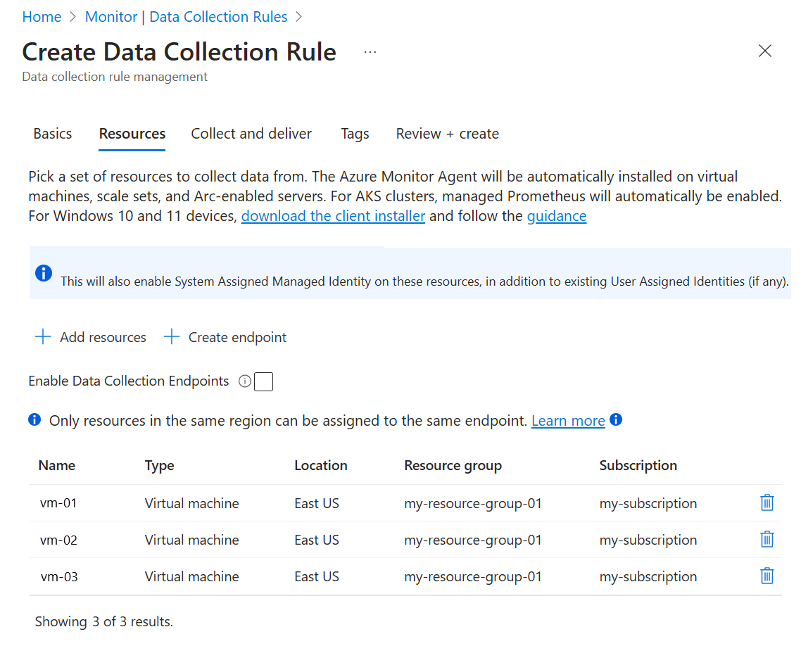Viewport: 801px width, 665px height.
Task: Open the Collect and deliver tab
Action: (x=251, y=134)
